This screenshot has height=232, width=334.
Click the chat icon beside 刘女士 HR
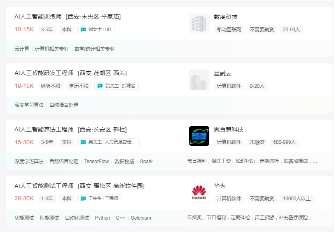[x=83, y=30]
